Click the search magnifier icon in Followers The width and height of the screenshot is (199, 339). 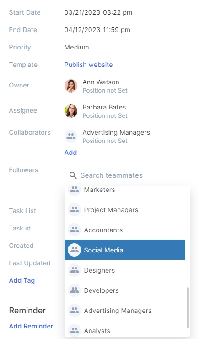(73, 175)
